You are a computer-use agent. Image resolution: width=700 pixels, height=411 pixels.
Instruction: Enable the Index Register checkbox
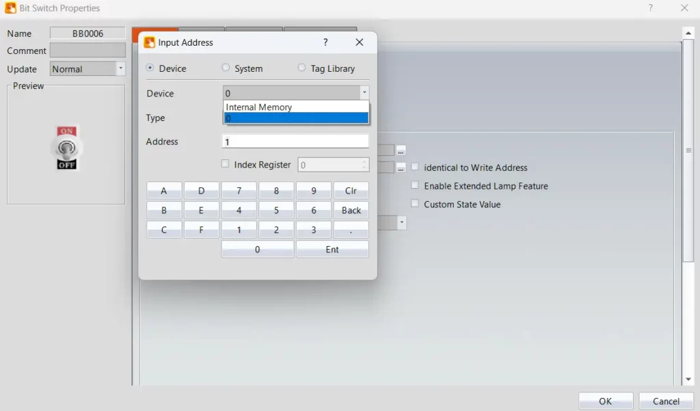point(226,164)
